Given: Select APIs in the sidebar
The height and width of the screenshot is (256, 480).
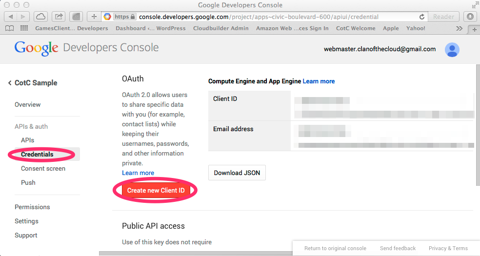Looking at the screenshot, I should [27, 140].
